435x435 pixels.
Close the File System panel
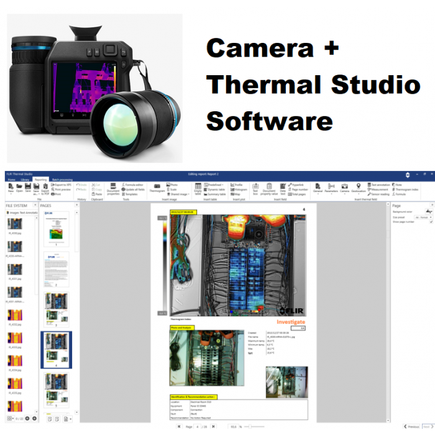pos(35,205)
